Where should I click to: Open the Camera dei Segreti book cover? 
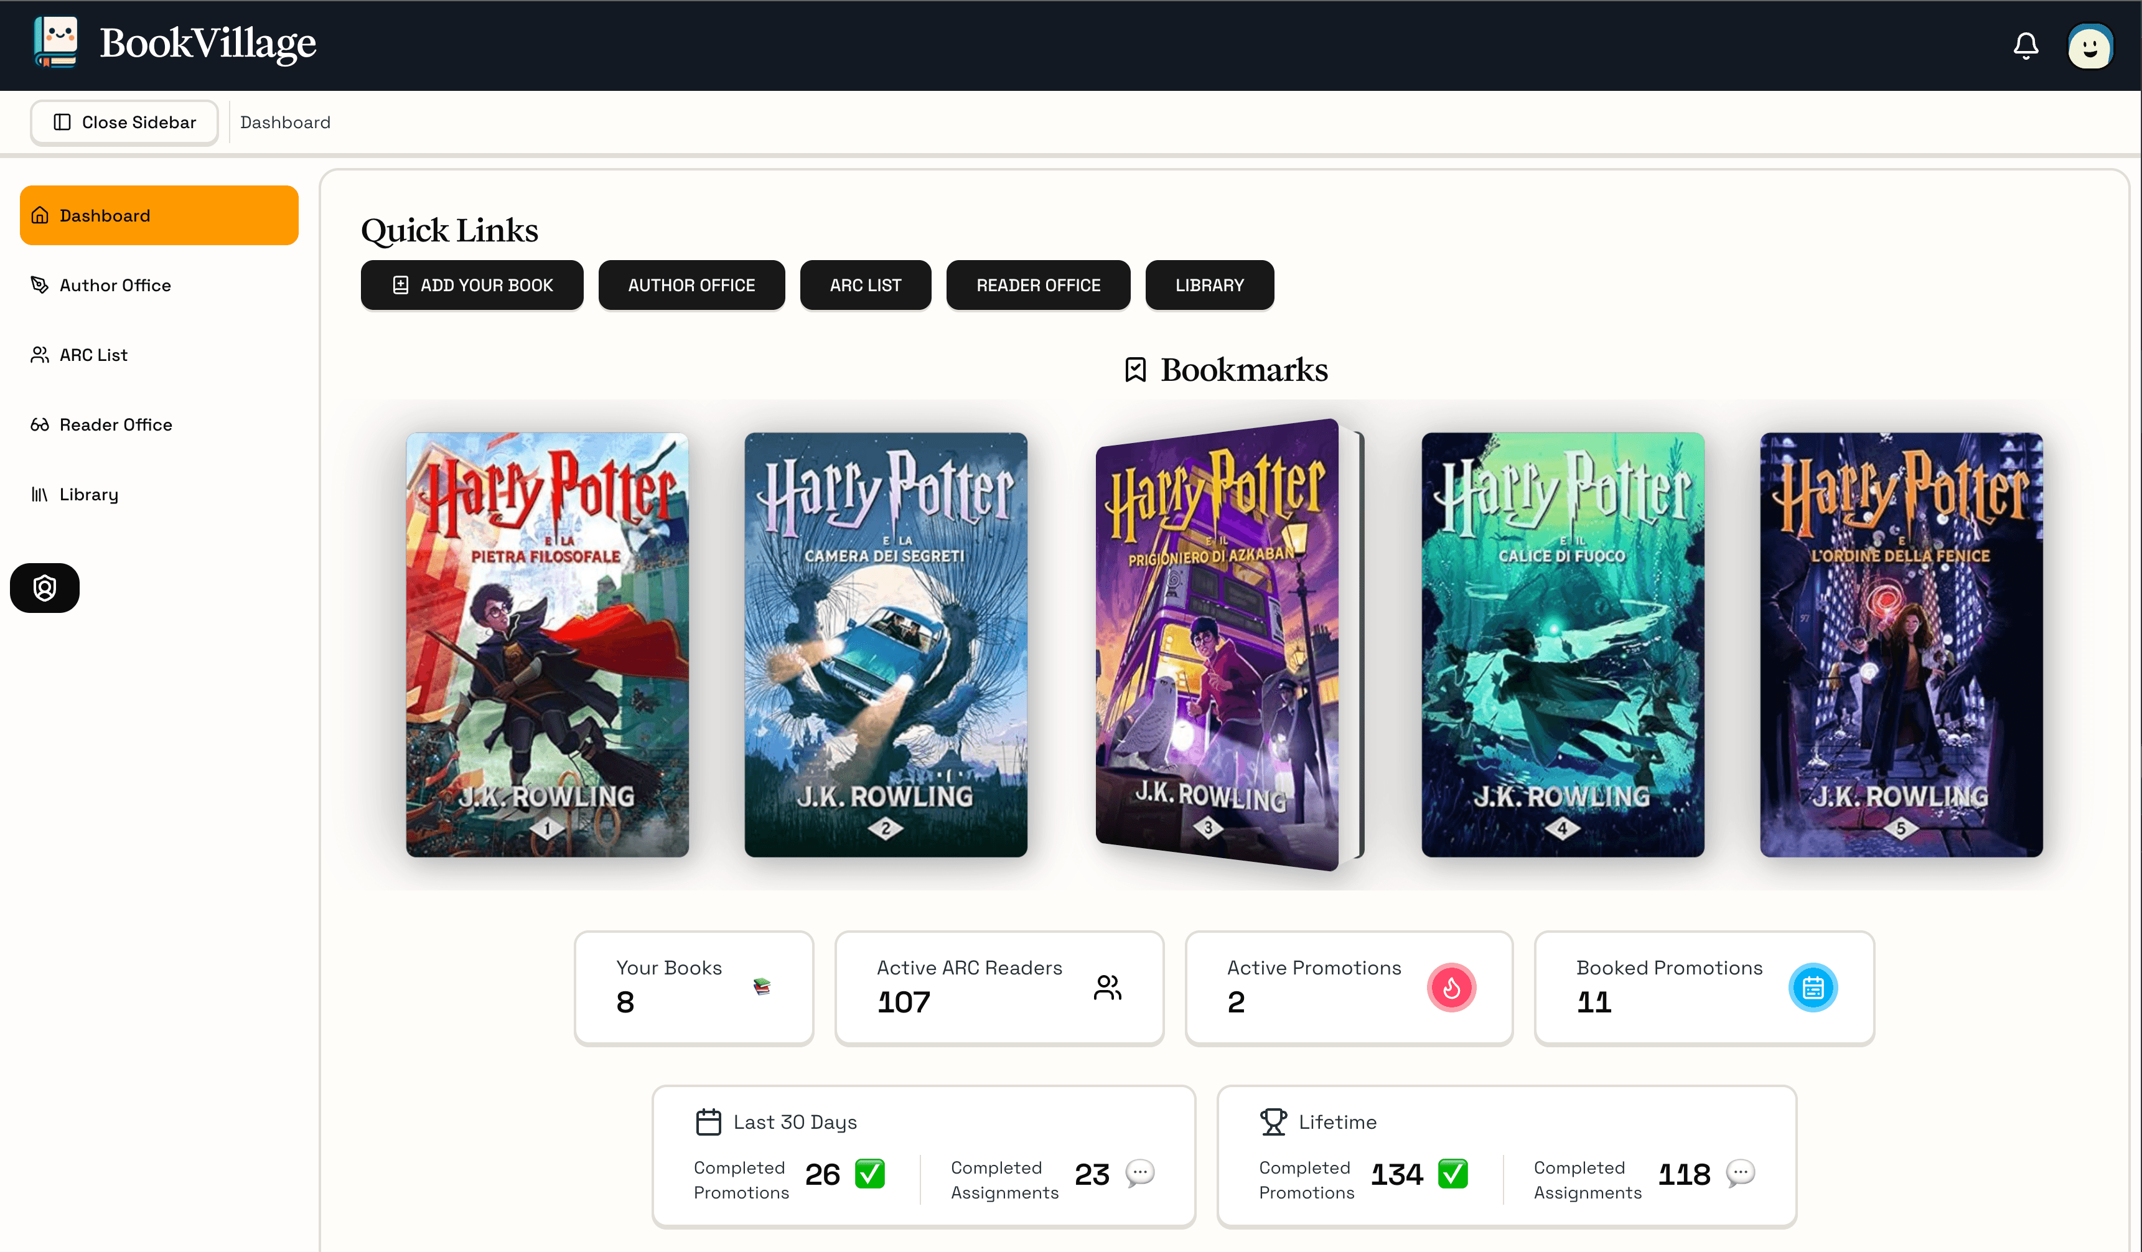[x=886, y=645]
